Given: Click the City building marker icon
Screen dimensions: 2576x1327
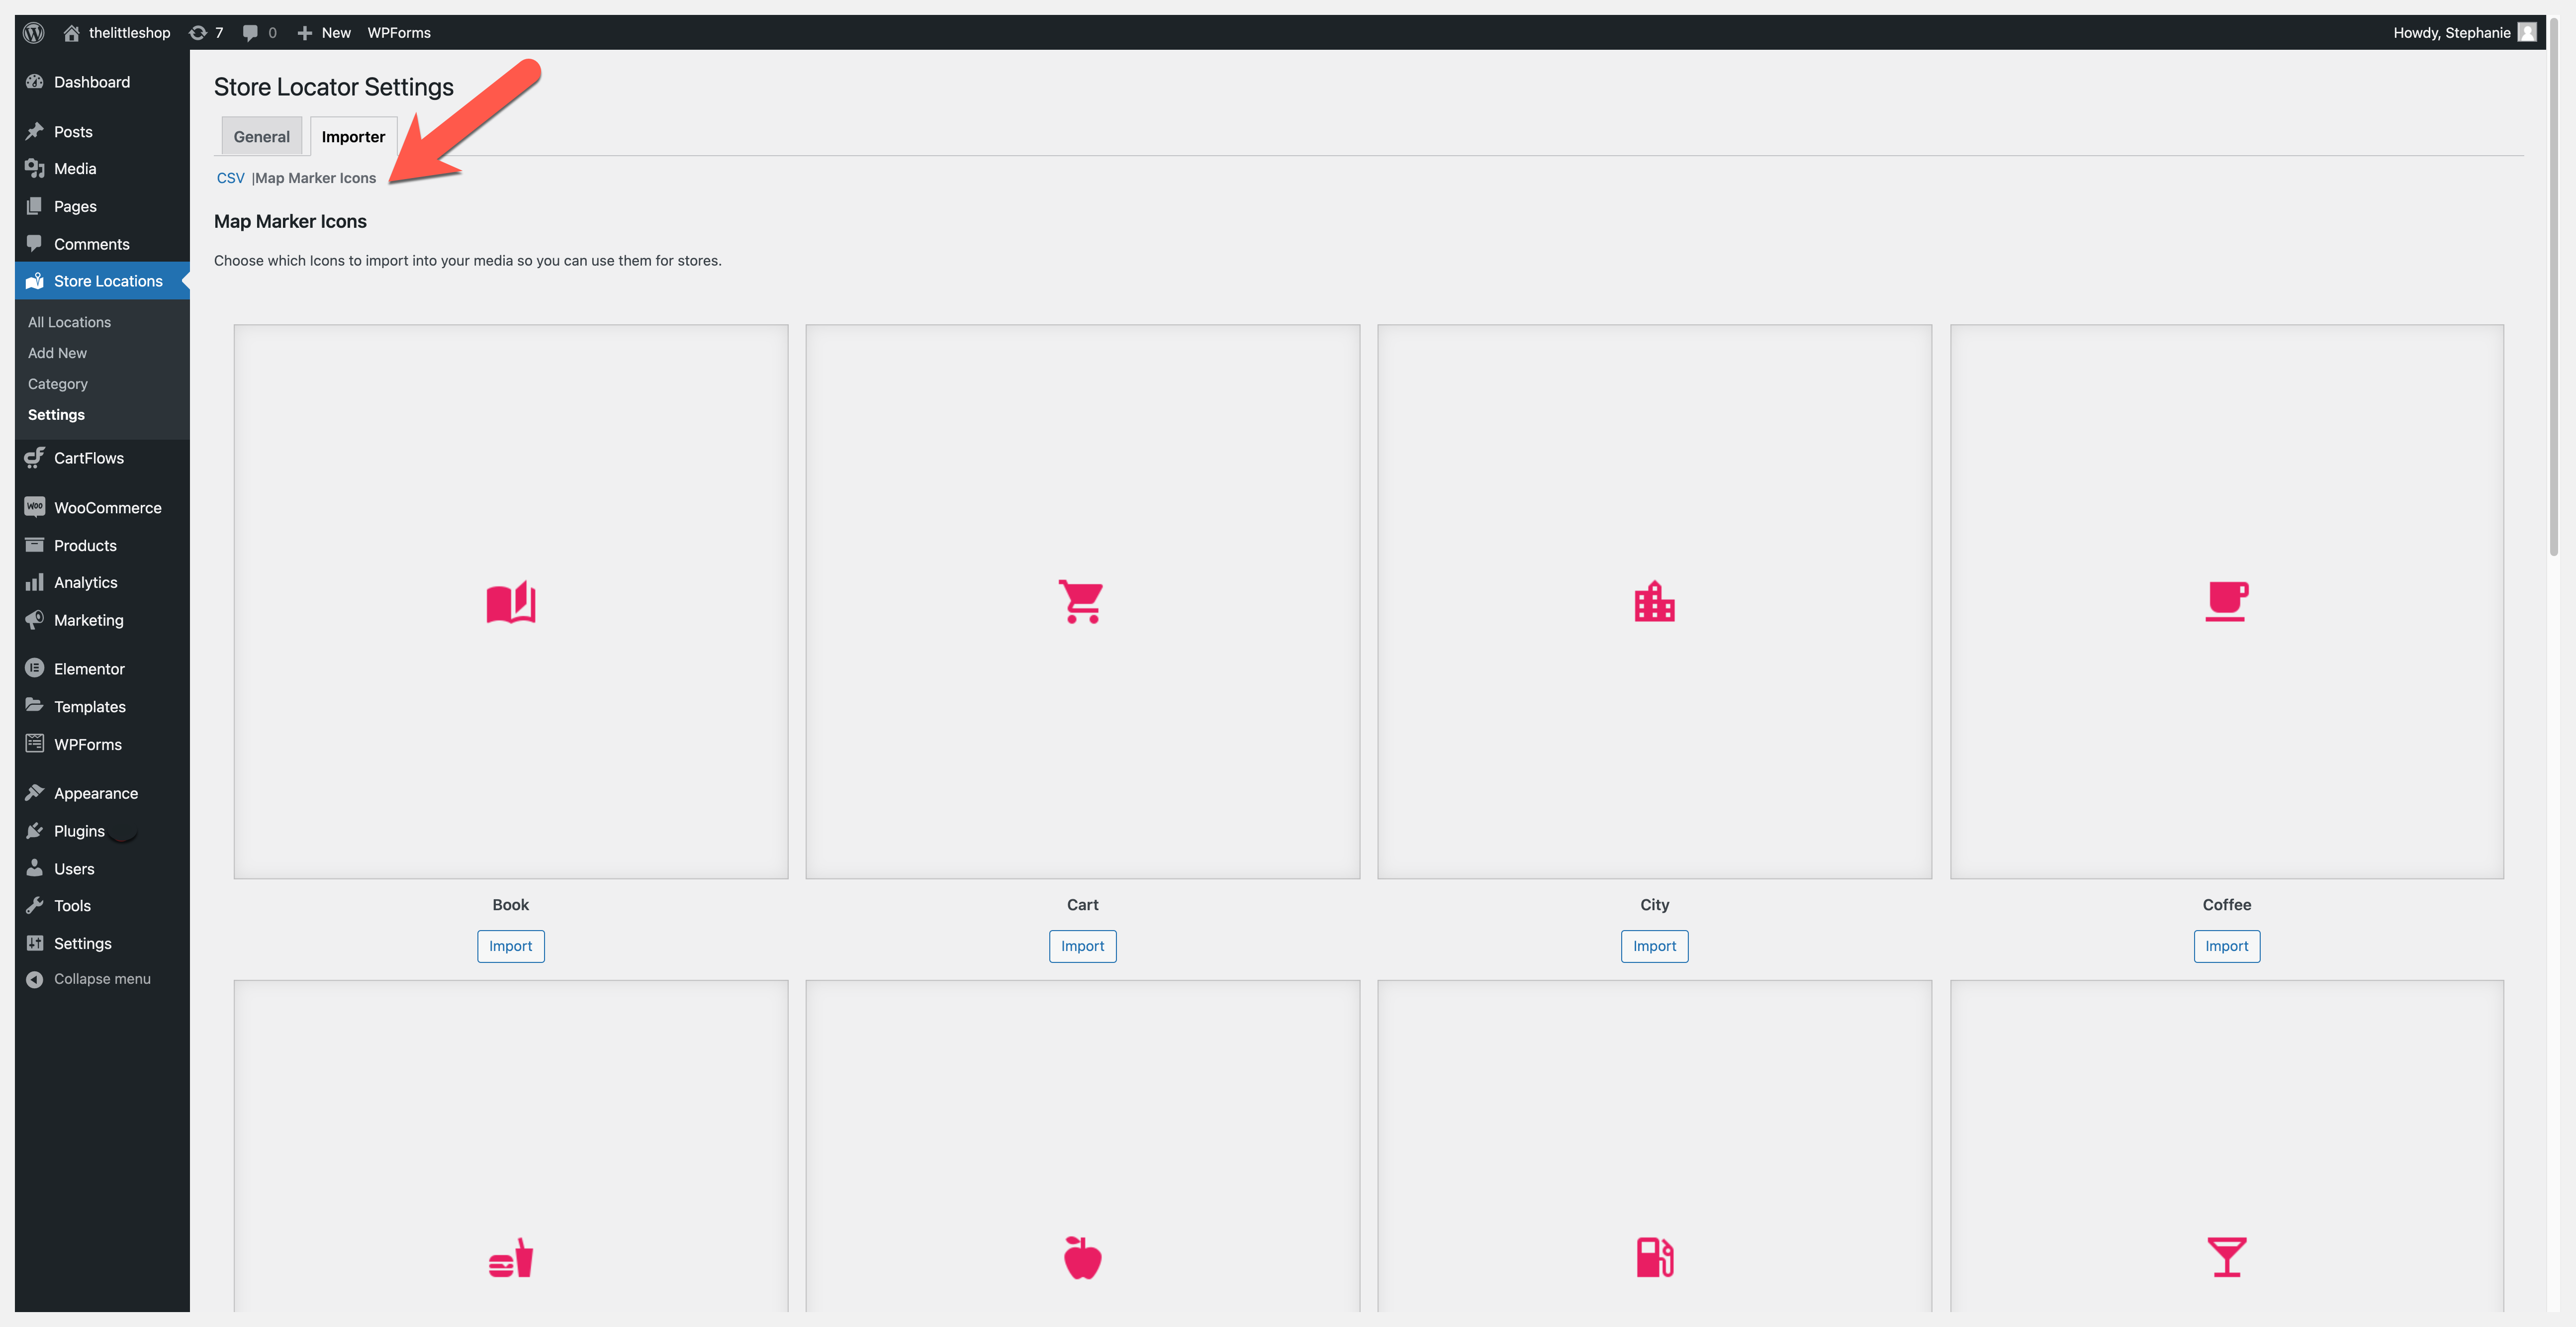Looking at the screenshot, I should (1654, 602).
